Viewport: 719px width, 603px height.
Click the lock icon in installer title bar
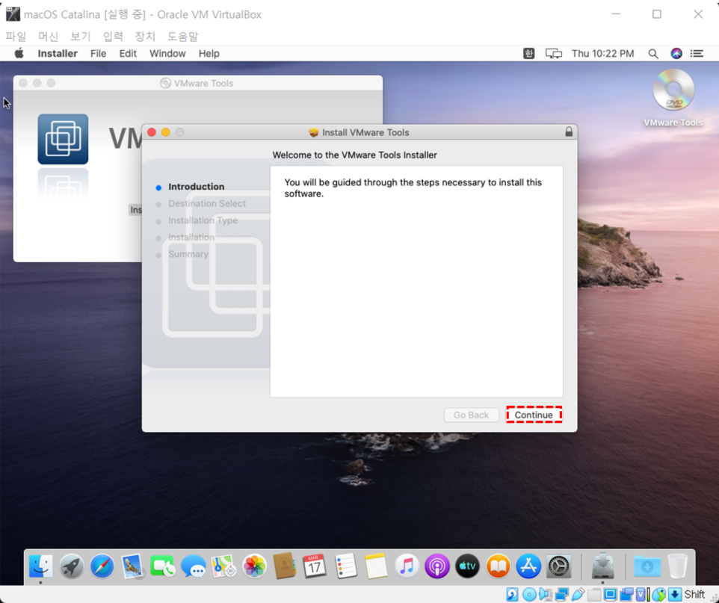pos(569,132)
